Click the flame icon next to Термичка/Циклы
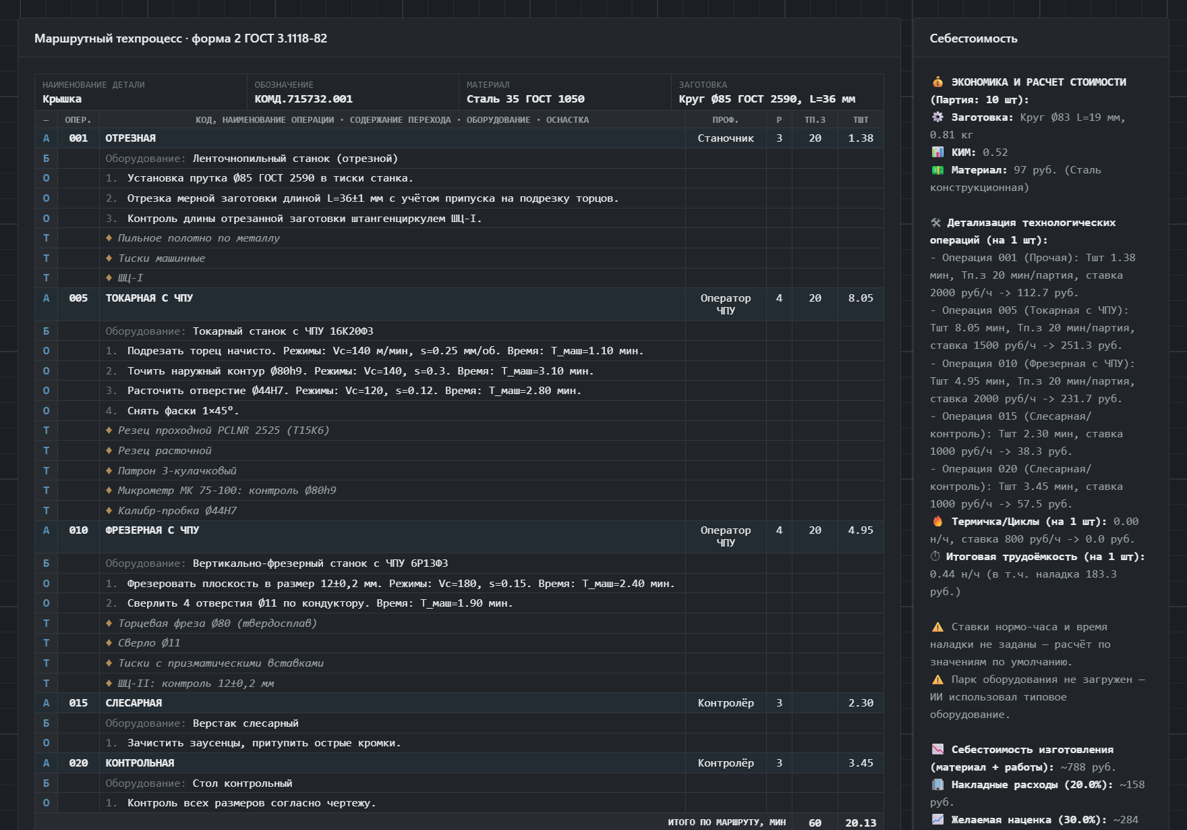Image resolution: width=1187 pixels, height=830 pixels. [937, 522]
